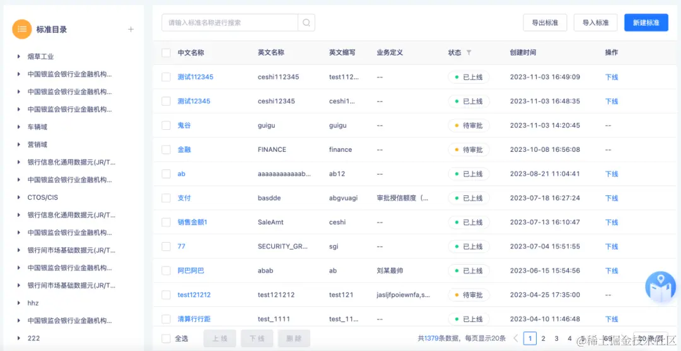Go to page 3 in pagination
The height and width of the screenshot is (351, 681).
556,338
